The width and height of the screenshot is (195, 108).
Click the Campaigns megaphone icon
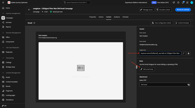tap(3, 18)
